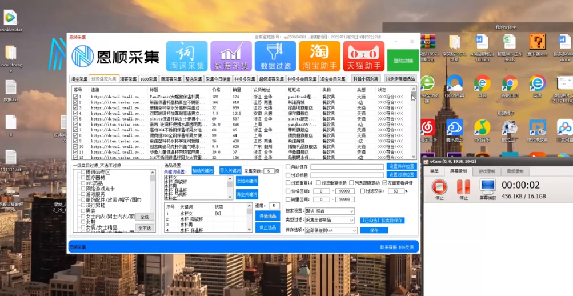Click 开始选品 button
Image resolution: width=573 pixels, height=296 pixels.
267,216
